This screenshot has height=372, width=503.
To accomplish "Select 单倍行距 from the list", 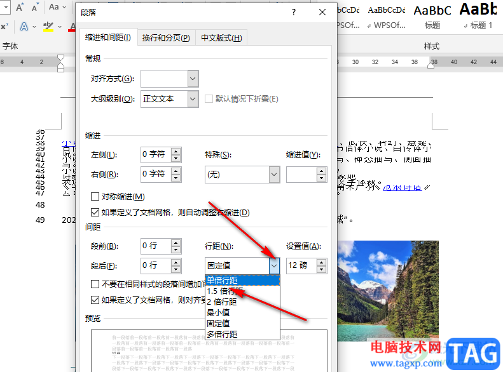I will [x=242, y=281].
